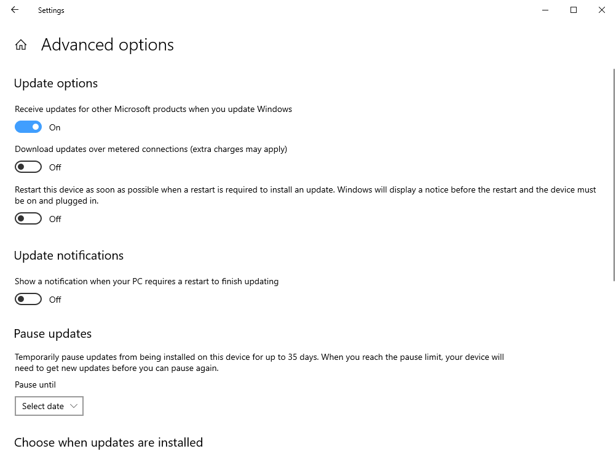Enable downloading updates over metered connections
This screenshot has width=616, height=454.
click(x=28, y=167)
